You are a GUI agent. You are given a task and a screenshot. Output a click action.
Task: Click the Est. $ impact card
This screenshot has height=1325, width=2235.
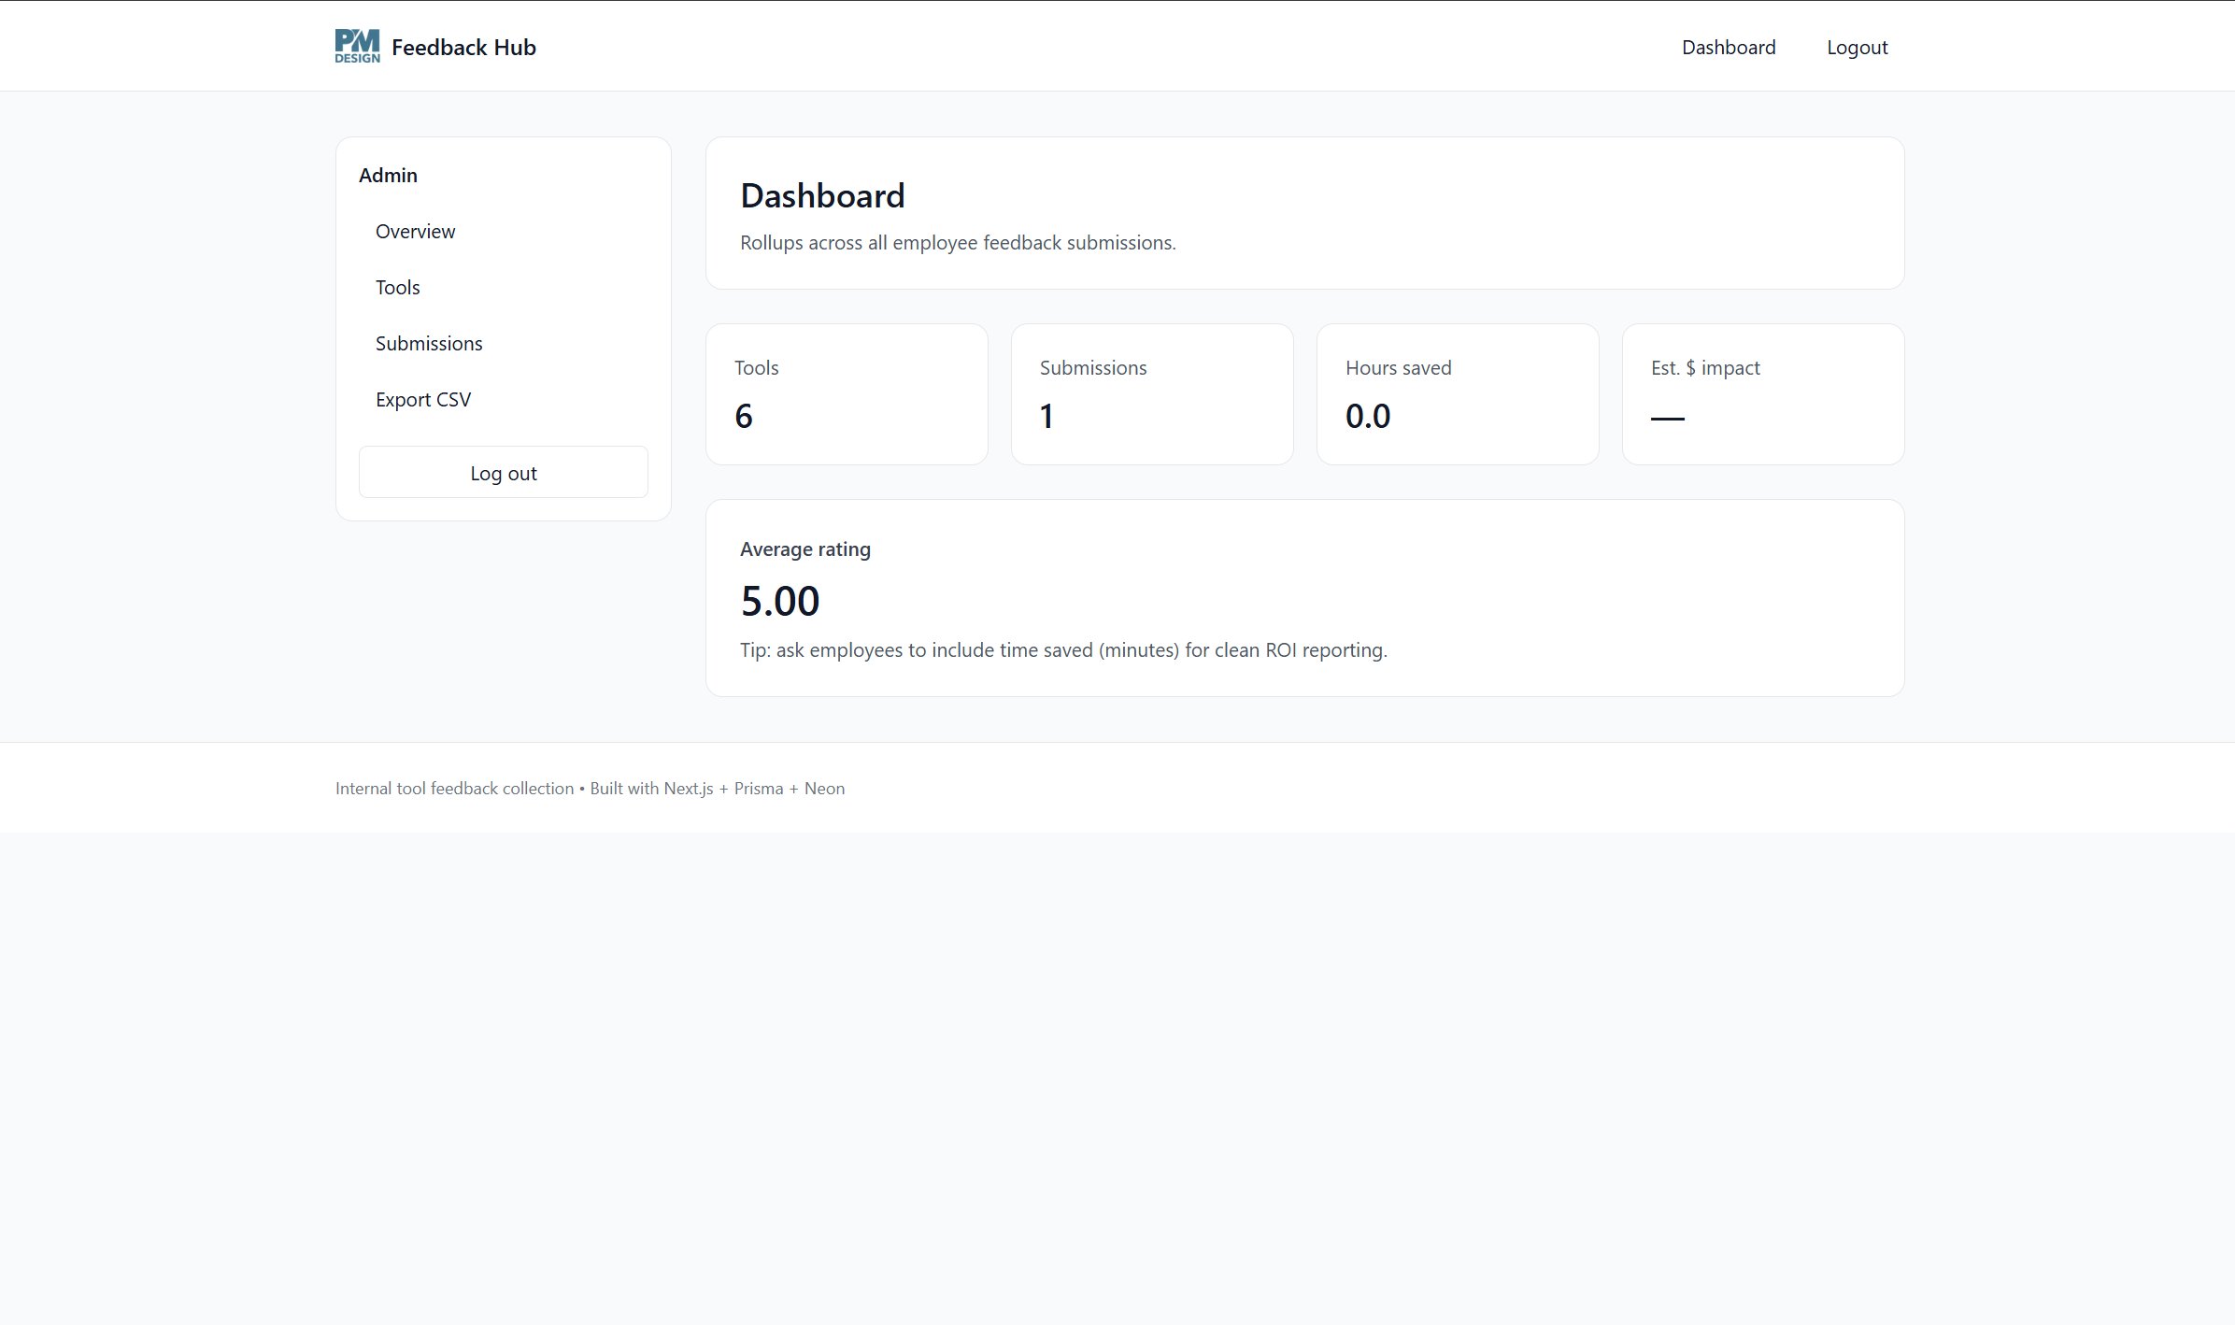[x=1762, y=393]
